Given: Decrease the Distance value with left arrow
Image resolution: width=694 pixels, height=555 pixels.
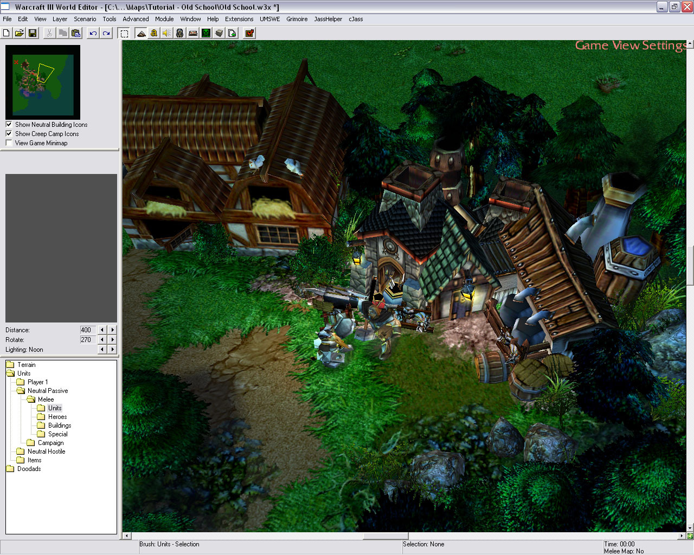Looking at the screenshot, I should coord(102,330).
